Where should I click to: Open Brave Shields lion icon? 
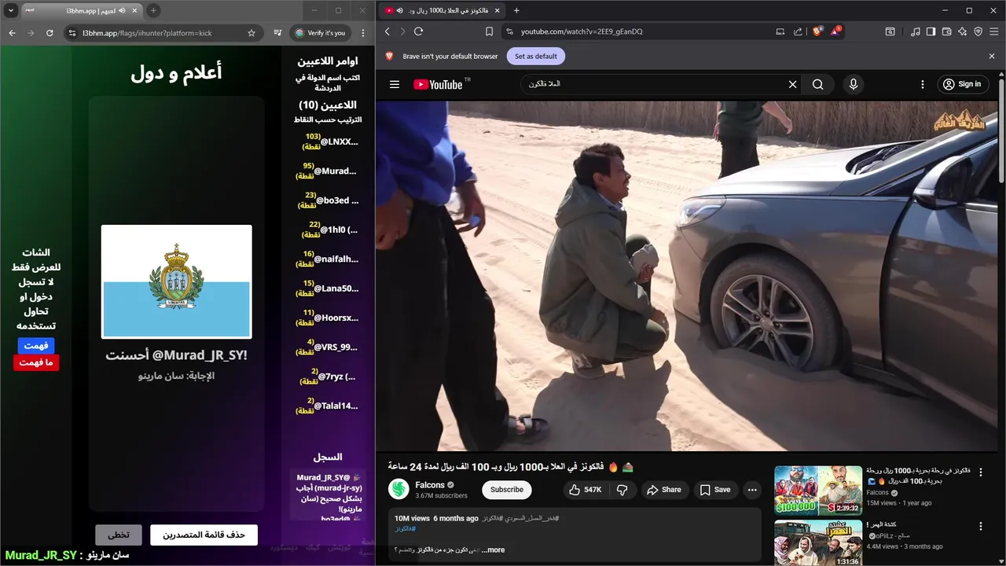(817, 31)
